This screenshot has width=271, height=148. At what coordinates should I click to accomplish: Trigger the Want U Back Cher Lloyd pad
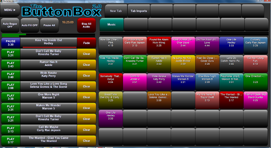[x=183, y=45]
